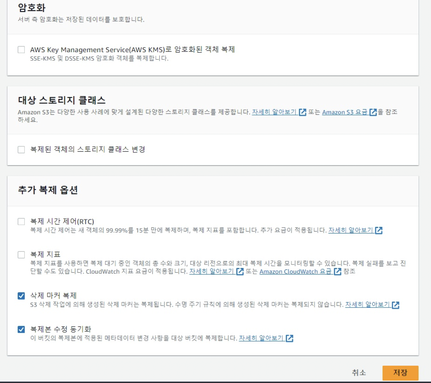Open the Amazon CloudWatch 요금 link
Viewport: 431px width, 383px height.
tap(295, 271)
